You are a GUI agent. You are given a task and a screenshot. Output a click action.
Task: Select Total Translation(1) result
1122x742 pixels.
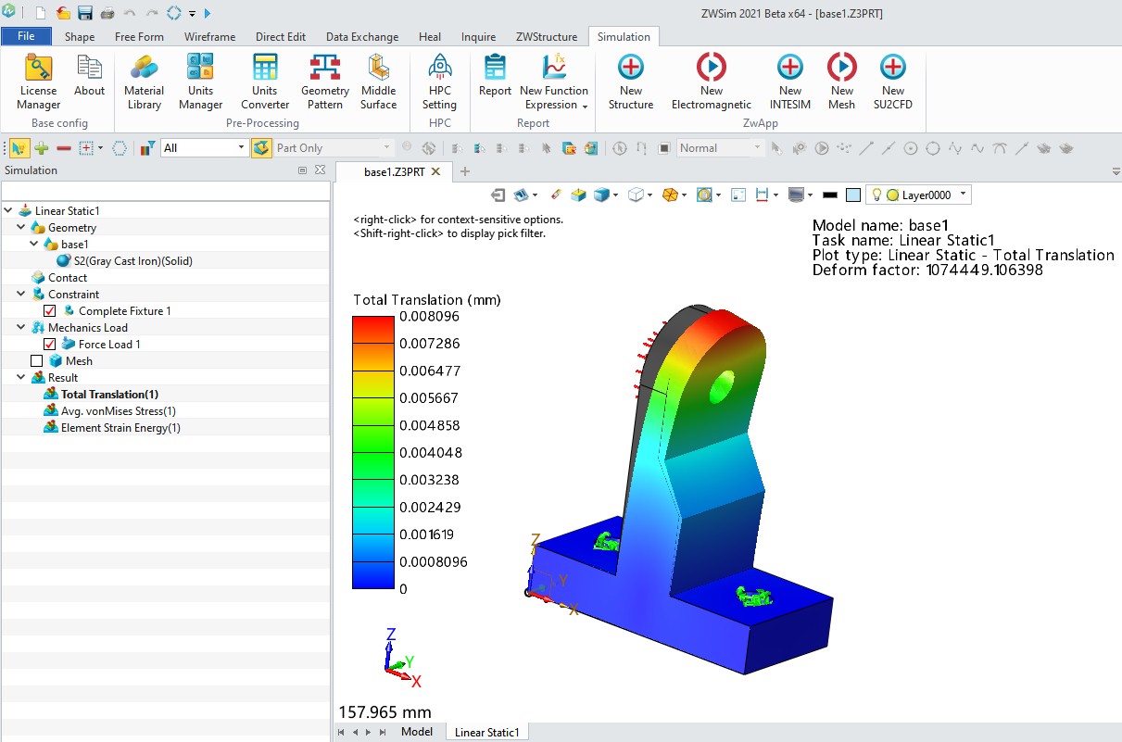[109, 395]
